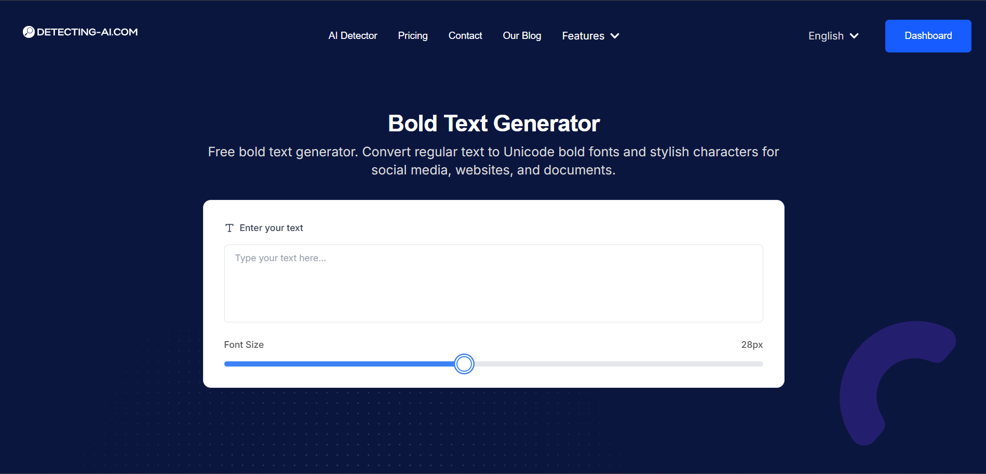Open the Dashboard

(x=928, y=35)
